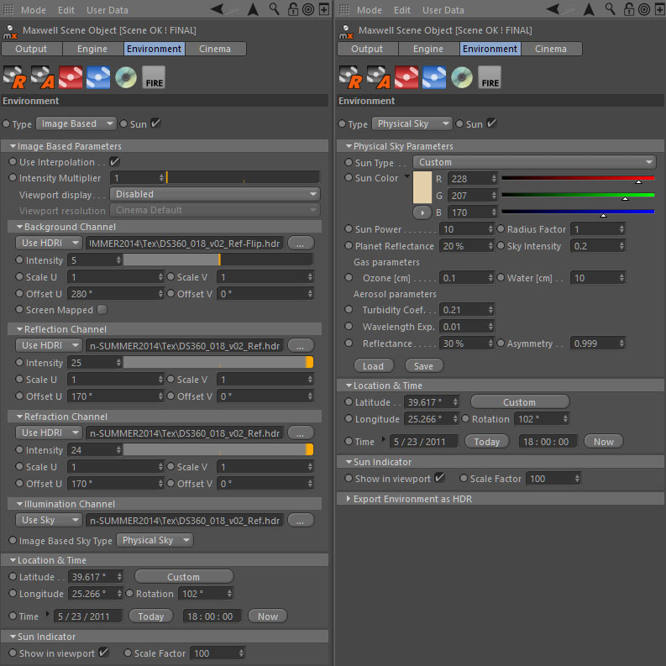Click the lock icon in right panel header

629,9
